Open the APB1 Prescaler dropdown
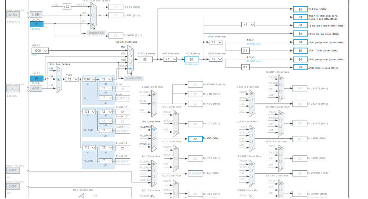Screen dimensions: 368x199 point(216,42)
